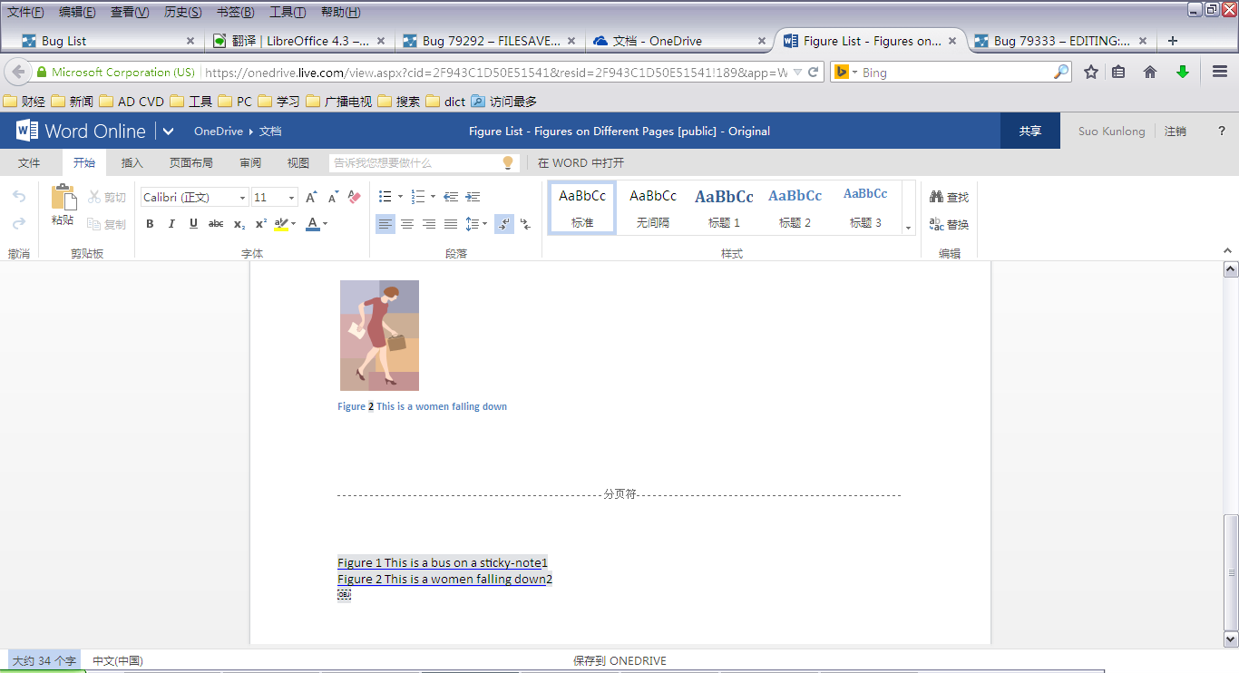Toggle Bold formatting
This screenshot has width=1239, height=673.
150,224
